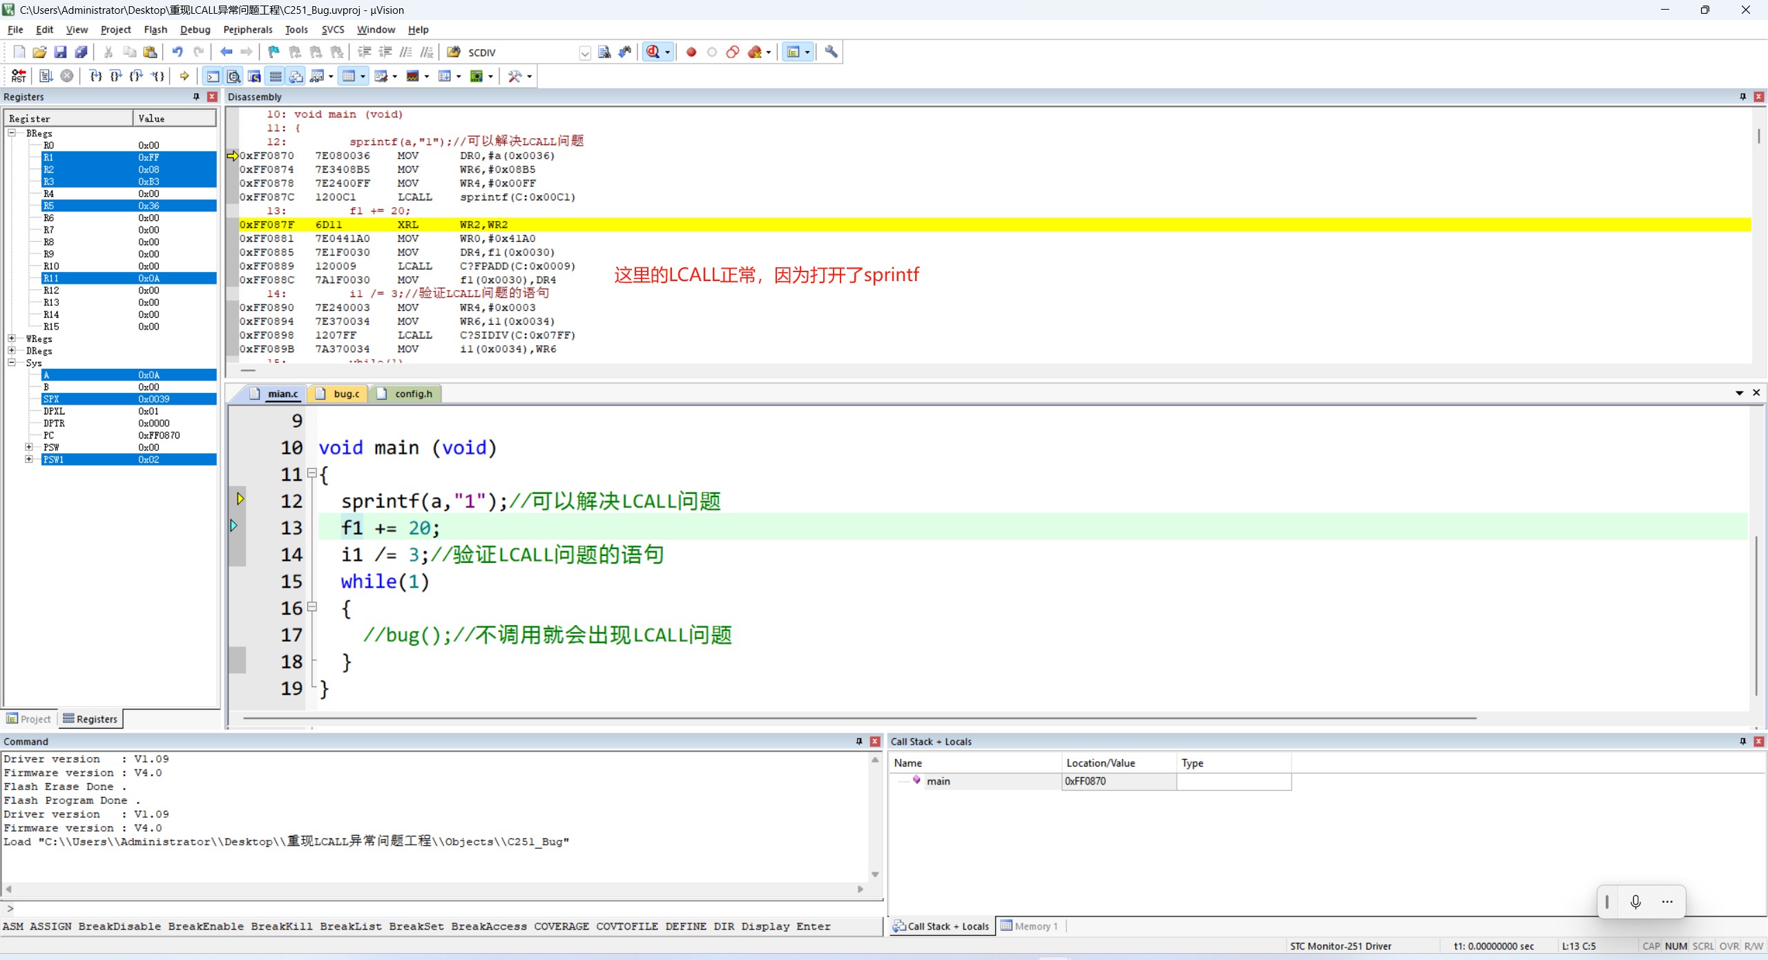
Task: Open the Peripherals menu
Action: pos(247,30)
